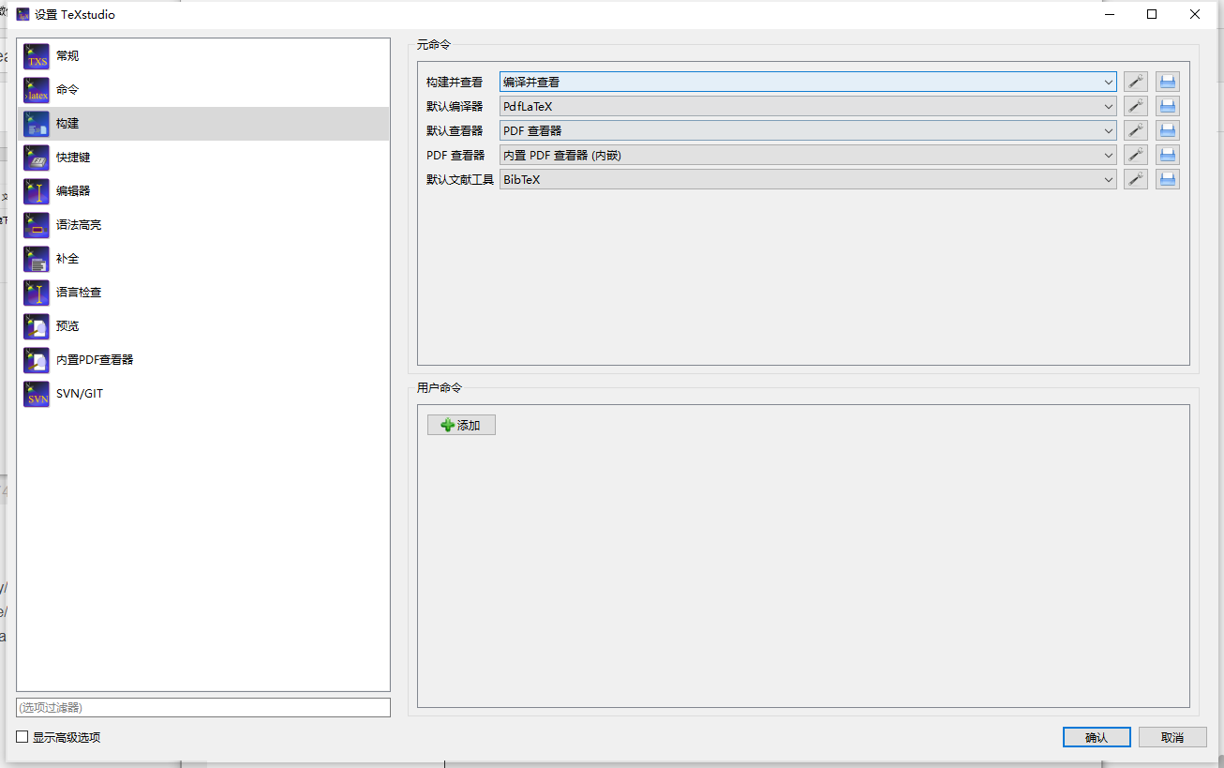Image resolution: width=1224 pixels, height=768 pixels.
Task: Open the 默认文献工具 BibTeX dropdown
Action: [x=808, y=179]
